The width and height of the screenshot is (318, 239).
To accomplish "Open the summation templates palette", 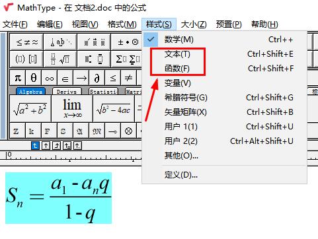I will coord(127,59).
